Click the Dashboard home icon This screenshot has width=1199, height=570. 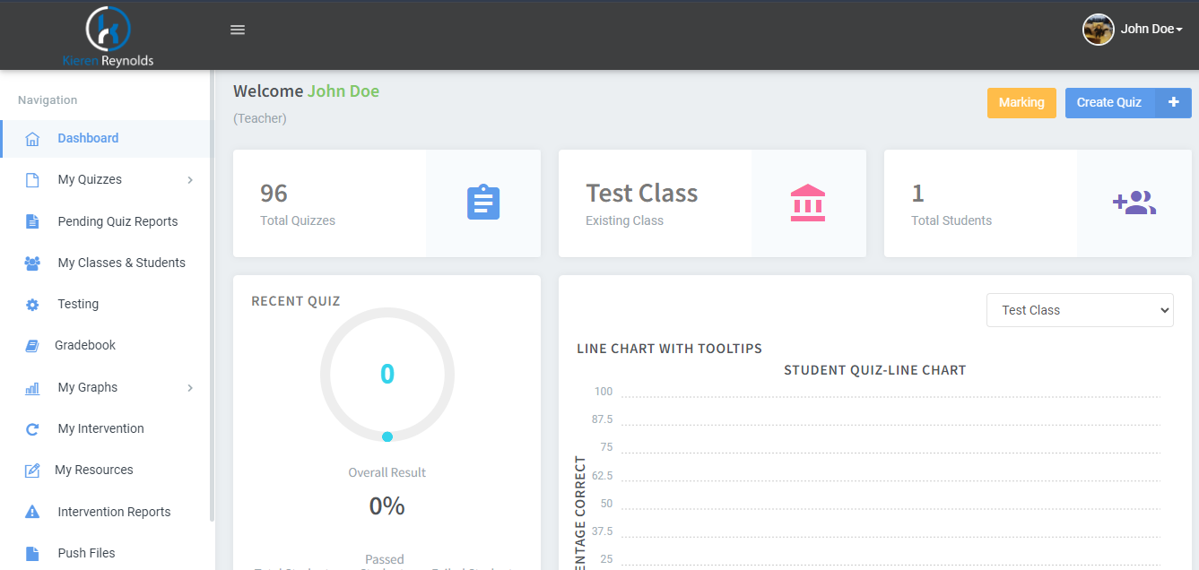click(32, 139)
